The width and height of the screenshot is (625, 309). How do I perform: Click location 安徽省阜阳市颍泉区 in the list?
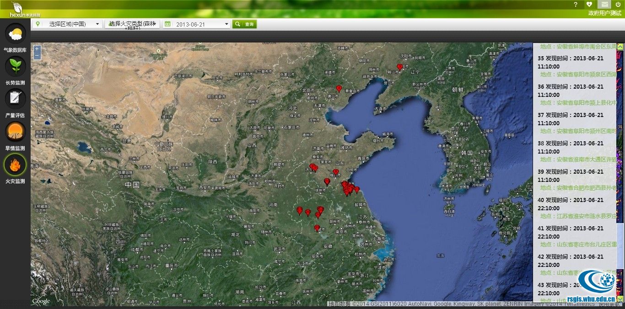(x=578, y=75)
